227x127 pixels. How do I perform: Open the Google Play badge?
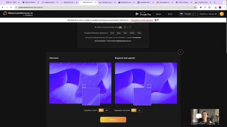(x=143, y=14)
